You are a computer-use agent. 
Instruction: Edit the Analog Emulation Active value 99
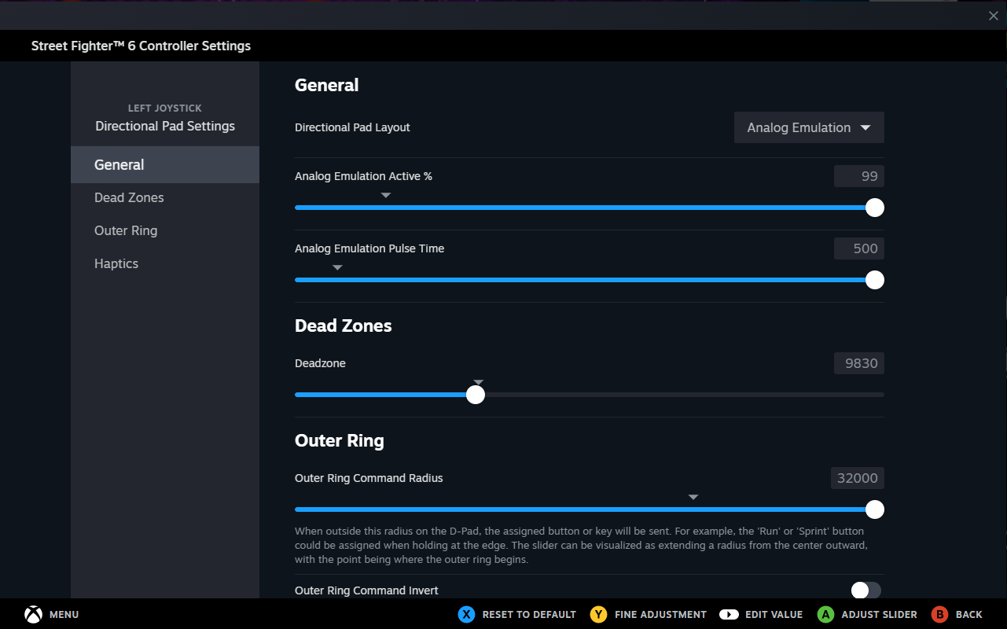pyautogui.click(x=859, y=176)
